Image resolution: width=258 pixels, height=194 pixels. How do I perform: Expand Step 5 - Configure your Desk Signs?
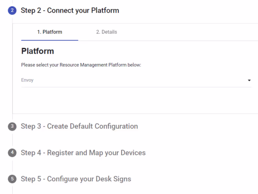click(x=76, y=179)
